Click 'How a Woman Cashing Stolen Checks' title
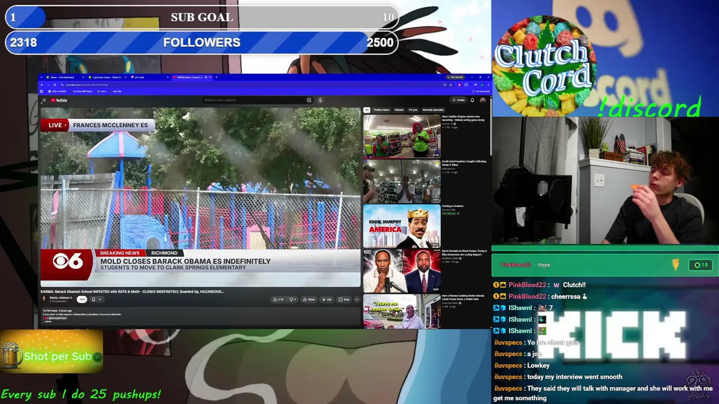Image resolution: width=719 pixels, height=404 pixels. pyautogui.click(x=463, y=297)
